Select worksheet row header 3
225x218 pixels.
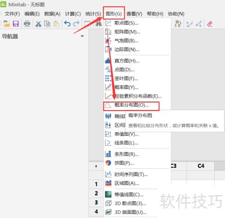[x=96, y=203]
